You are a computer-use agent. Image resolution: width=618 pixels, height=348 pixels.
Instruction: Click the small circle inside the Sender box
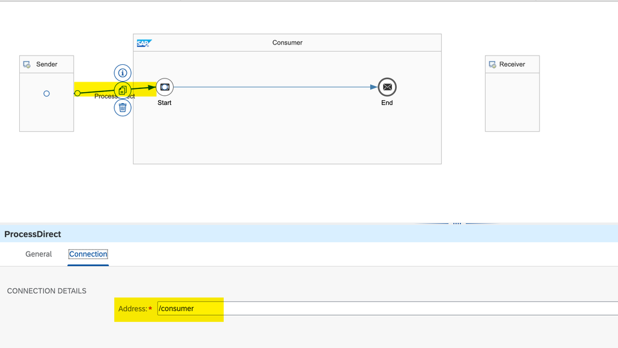[46, 94]
